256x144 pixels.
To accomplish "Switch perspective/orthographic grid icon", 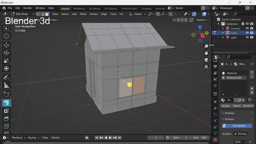I will (x=206, y=67).
